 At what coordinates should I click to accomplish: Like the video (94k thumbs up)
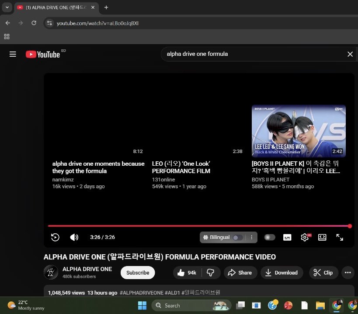[x=187, y=273]
